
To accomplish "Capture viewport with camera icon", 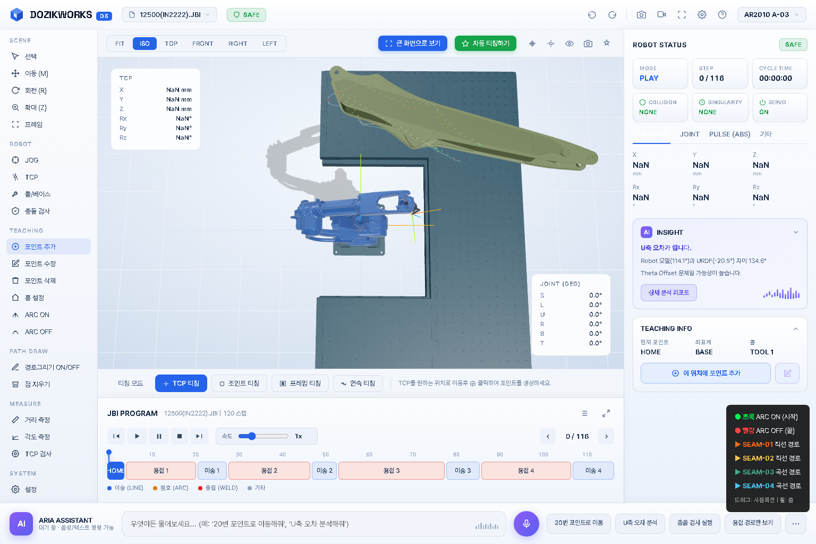I will pos(588,44).
